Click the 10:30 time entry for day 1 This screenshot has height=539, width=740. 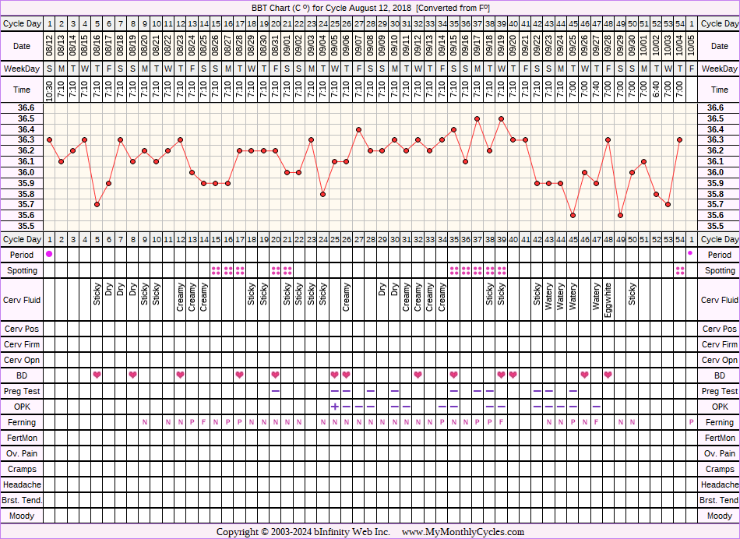[49, 90]
